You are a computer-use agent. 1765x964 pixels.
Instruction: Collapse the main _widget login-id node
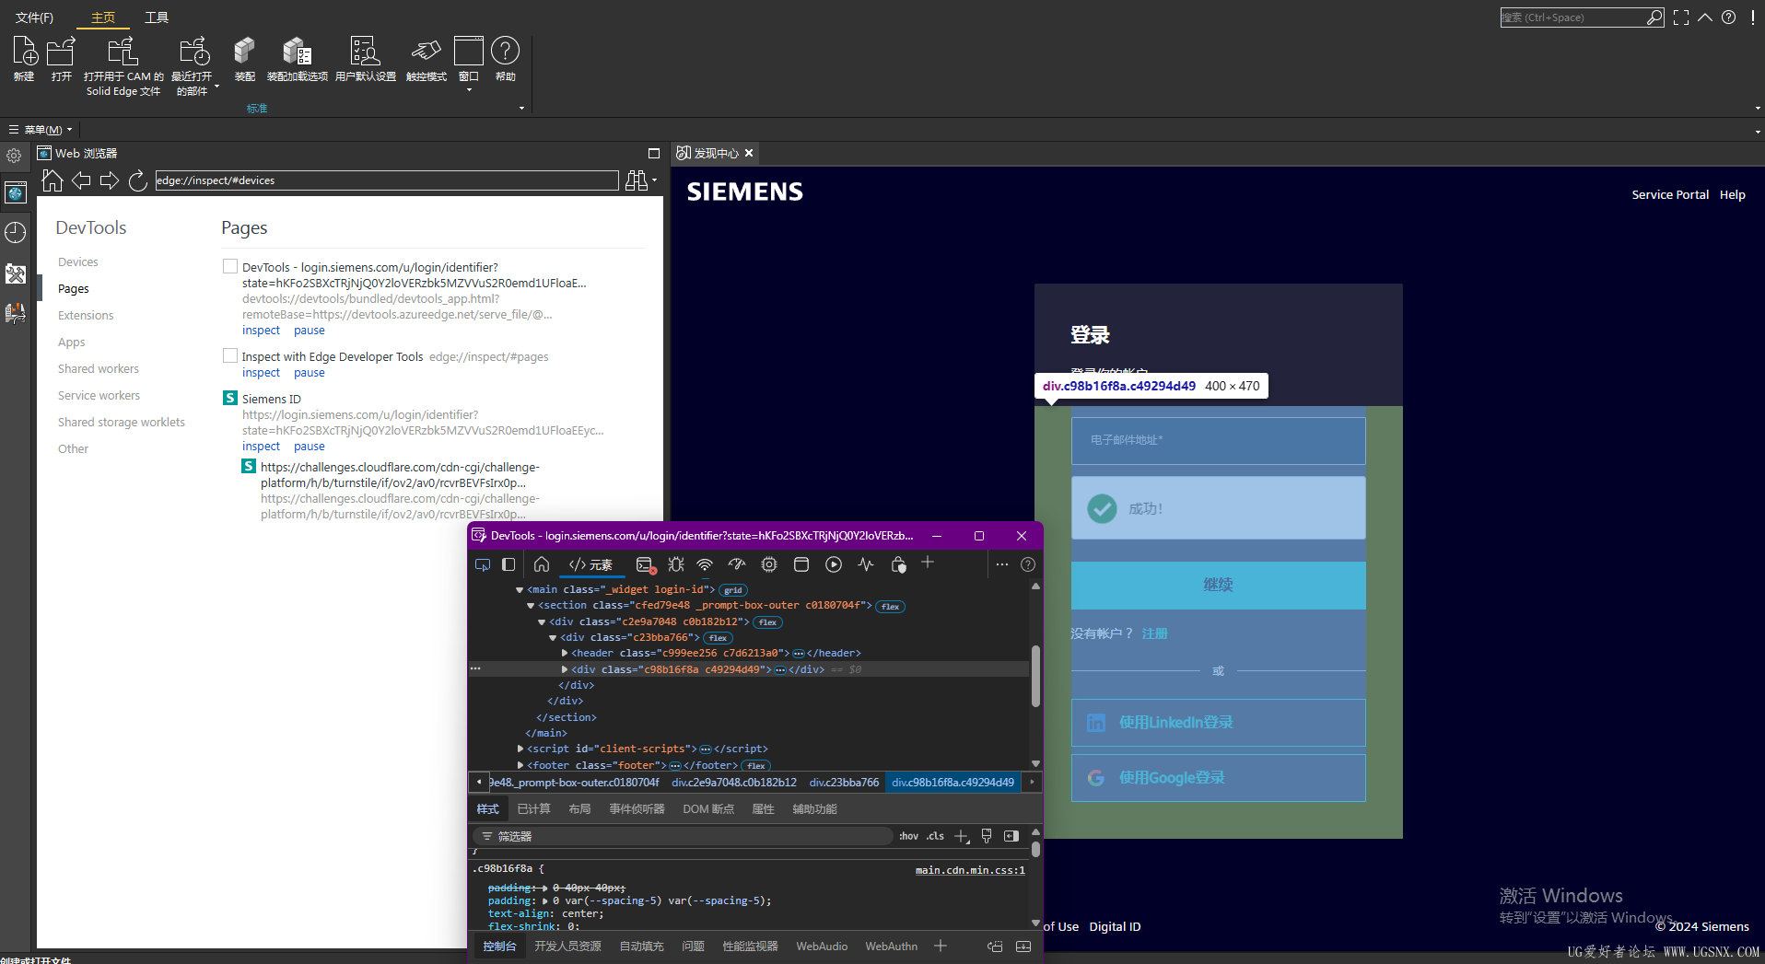520,590
